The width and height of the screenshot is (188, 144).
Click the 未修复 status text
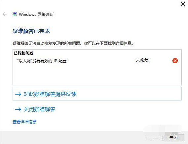(x=142, y=60)
